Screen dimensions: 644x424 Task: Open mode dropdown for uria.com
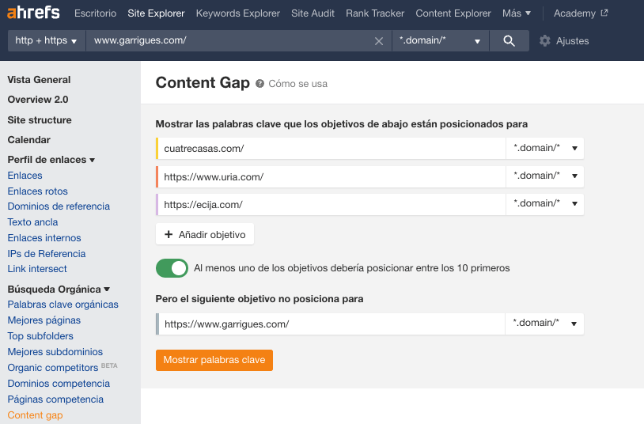pyautogui.click(x=544, y=176)
